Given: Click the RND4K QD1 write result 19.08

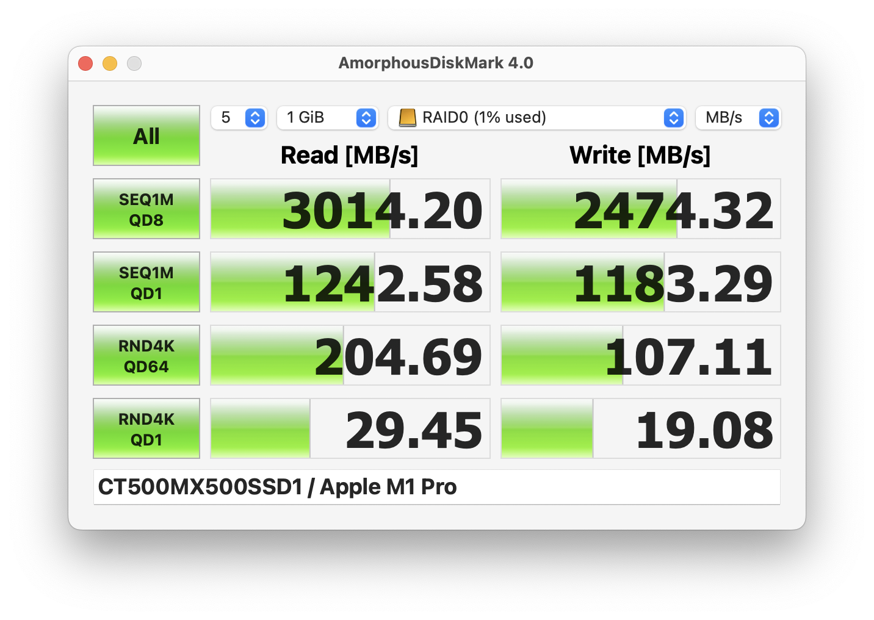Looking at the screenshot, I should tap(641, 428).
